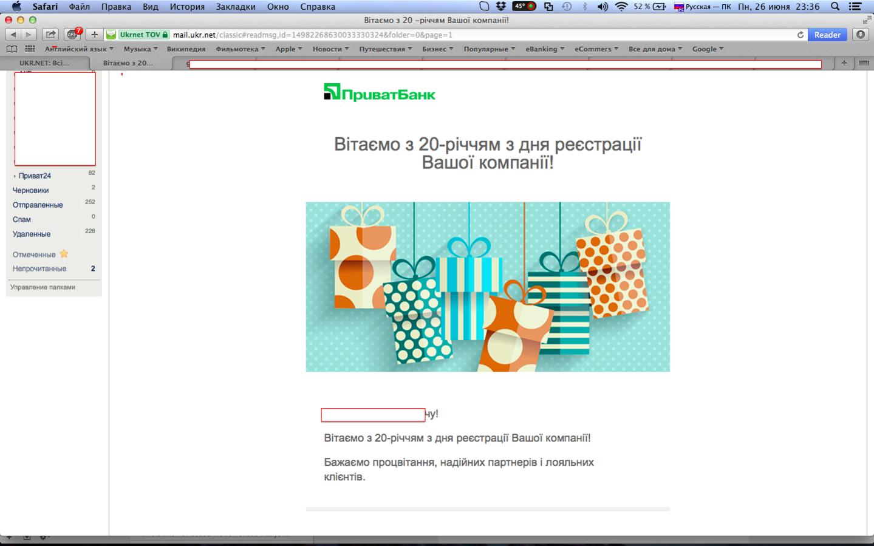Expand the Приват24 folder triangle

pos(15,176)
